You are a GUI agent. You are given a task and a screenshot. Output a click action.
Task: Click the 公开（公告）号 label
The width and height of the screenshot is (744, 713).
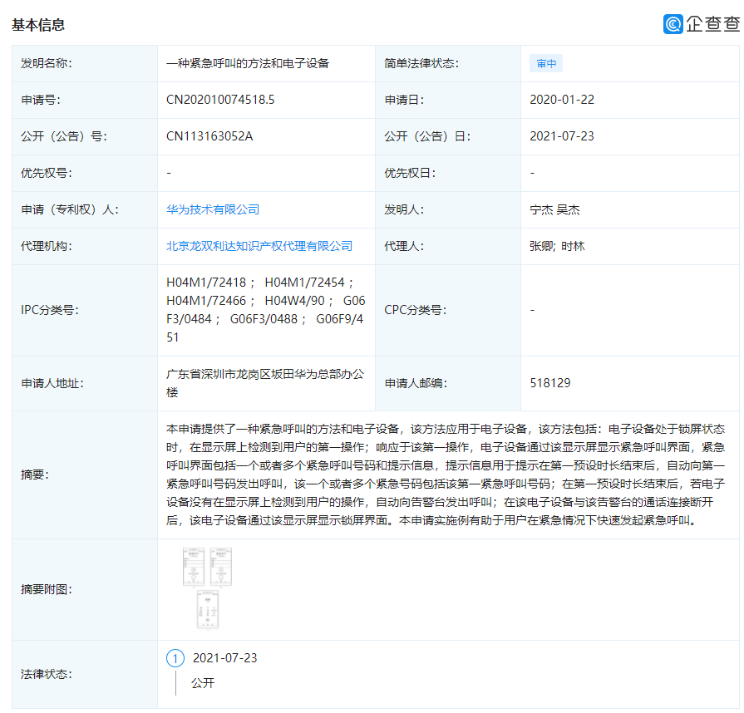(63, 136)
